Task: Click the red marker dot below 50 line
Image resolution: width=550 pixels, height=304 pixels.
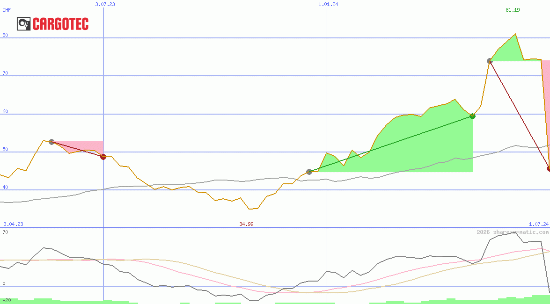Action: (103, 157)
